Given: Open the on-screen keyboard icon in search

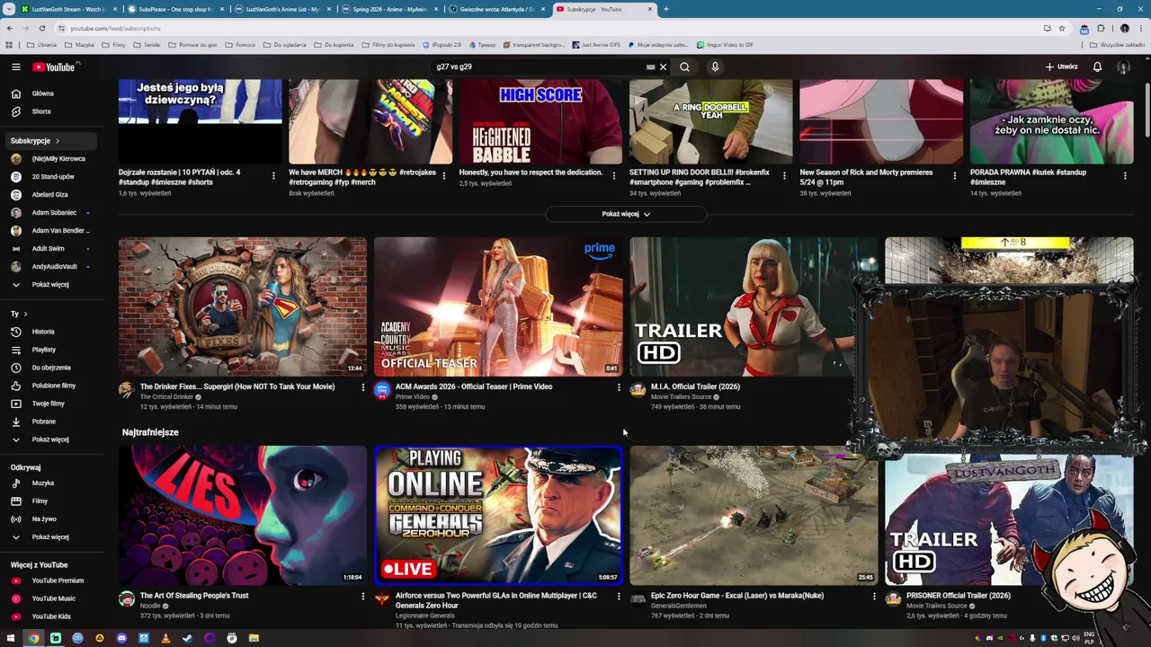Looking at the screenshot, I should pos(650,66).
